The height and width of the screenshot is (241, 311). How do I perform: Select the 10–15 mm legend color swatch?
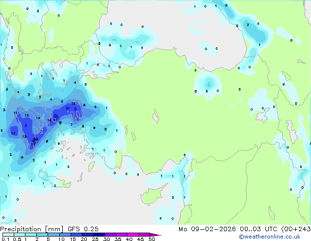coord(65,235)
